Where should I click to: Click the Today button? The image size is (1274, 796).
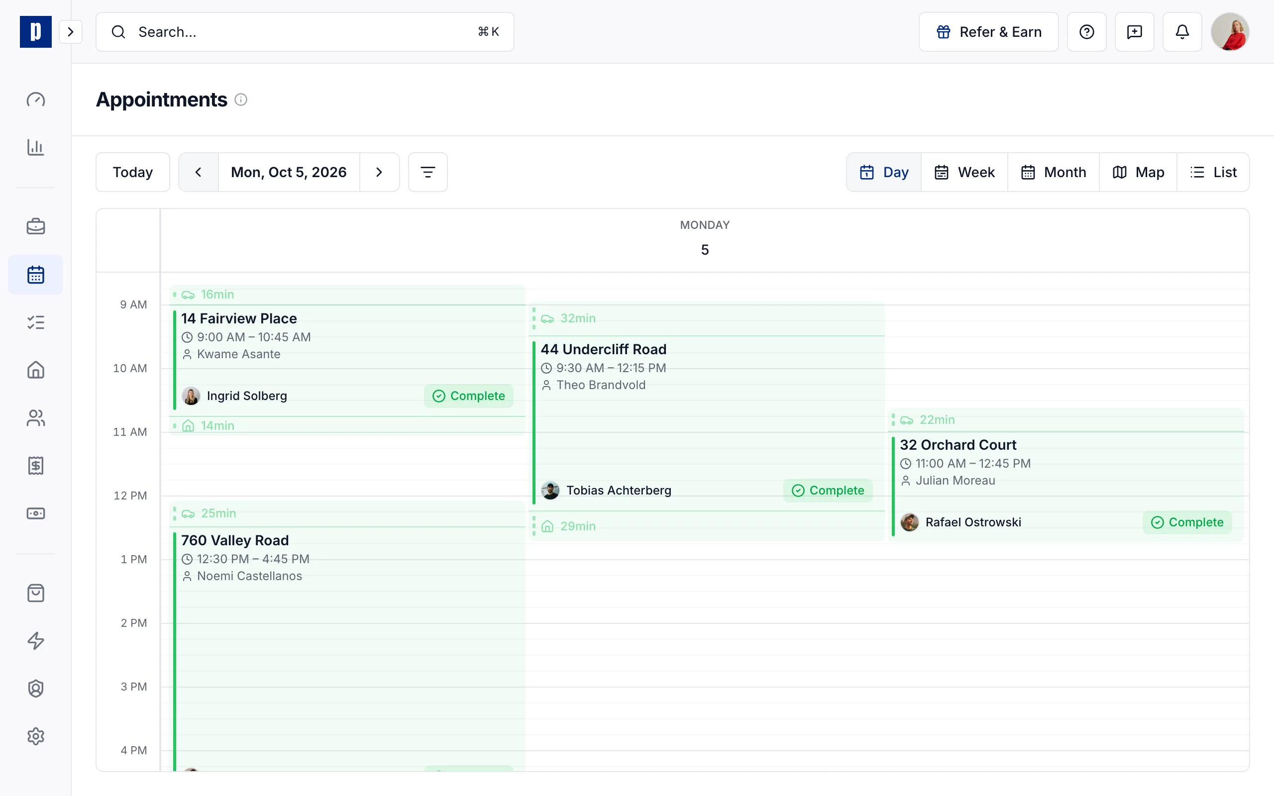pos(133,172)
